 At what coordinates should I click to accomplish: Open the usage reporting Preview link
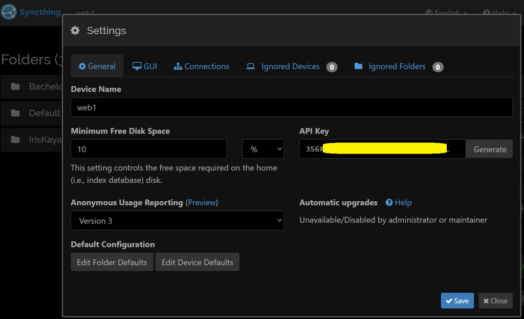[x=202, y=203]
